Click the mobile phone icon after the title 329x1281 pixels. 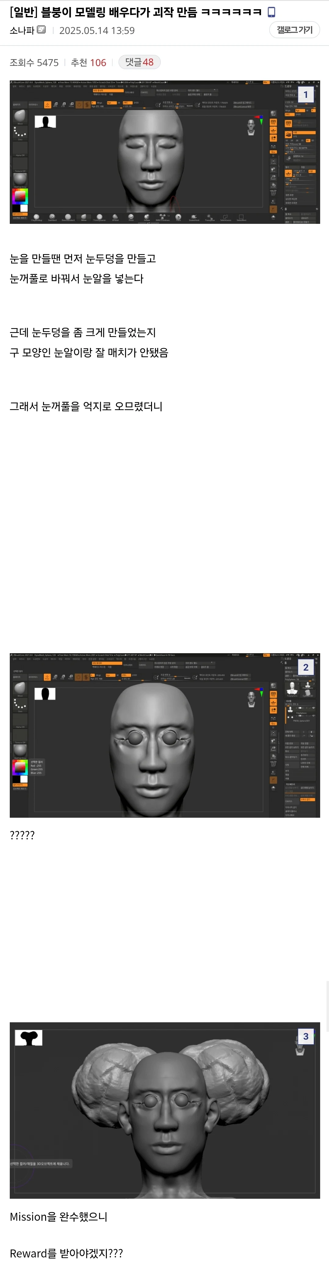[271, 12]
